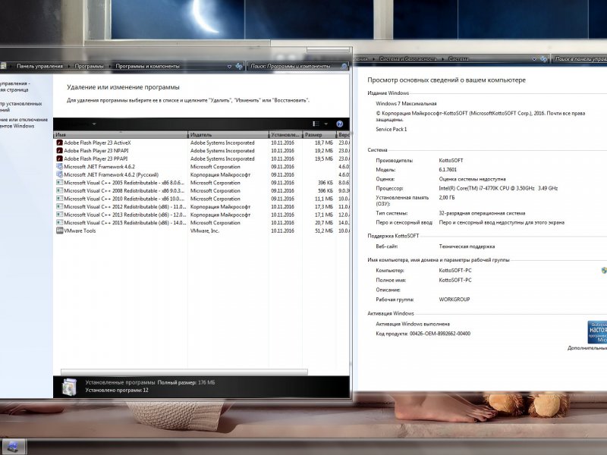Open the Windows components on/off sidebar link
This screenshot has width=607, height=455.
point(24,123)
